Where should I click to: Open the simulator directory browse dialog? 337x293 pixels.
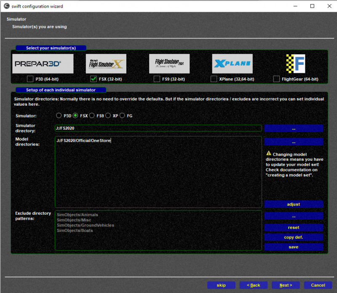pyautogui.click(x=294, y=128)
